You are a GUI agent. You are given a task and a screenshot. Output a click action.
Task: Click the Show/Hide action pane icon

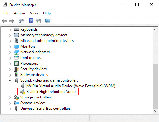[38, 21]
